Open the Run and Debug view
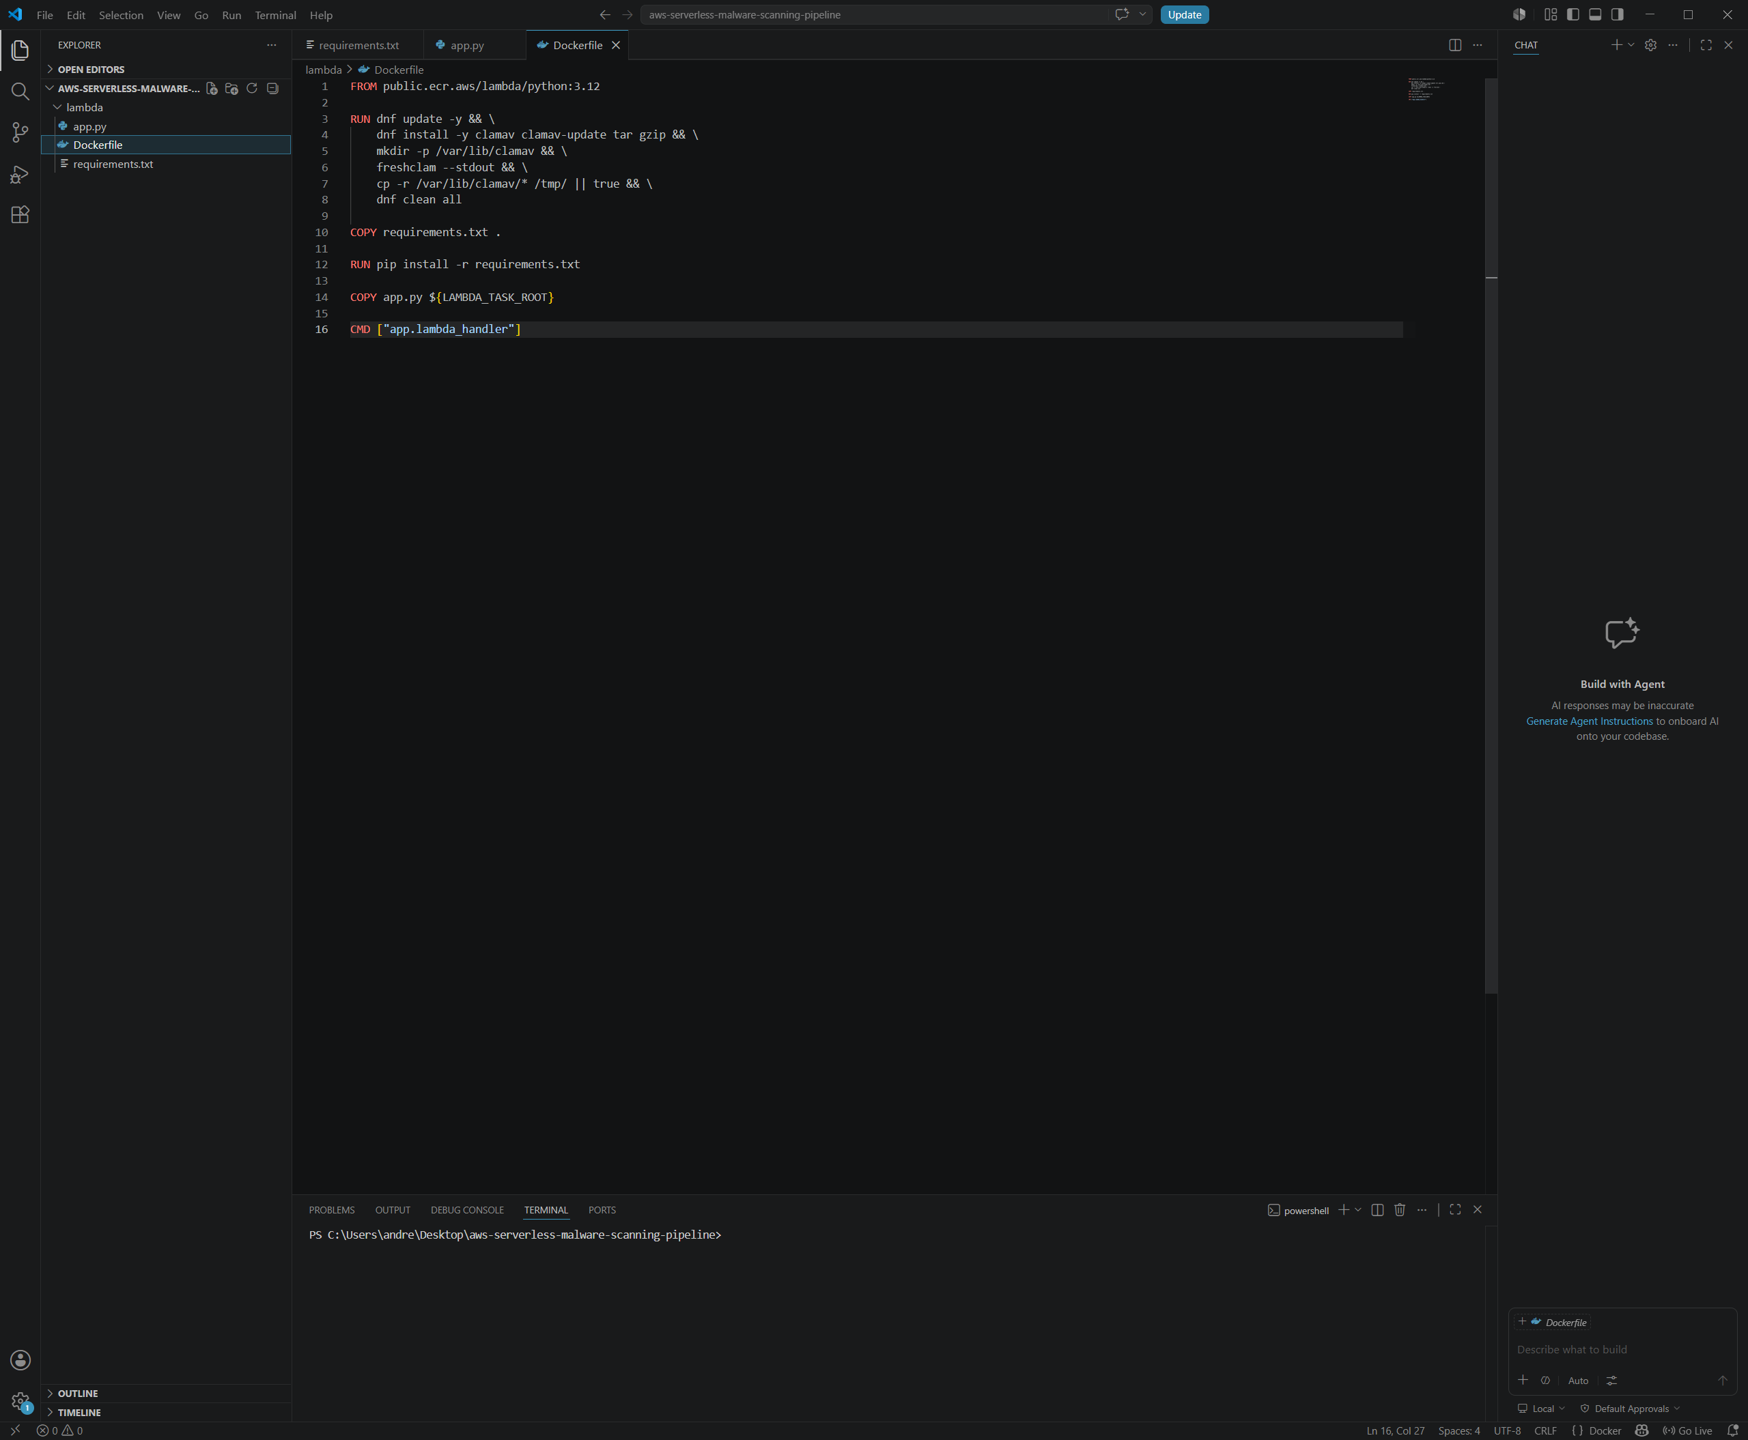 (20, 174)
